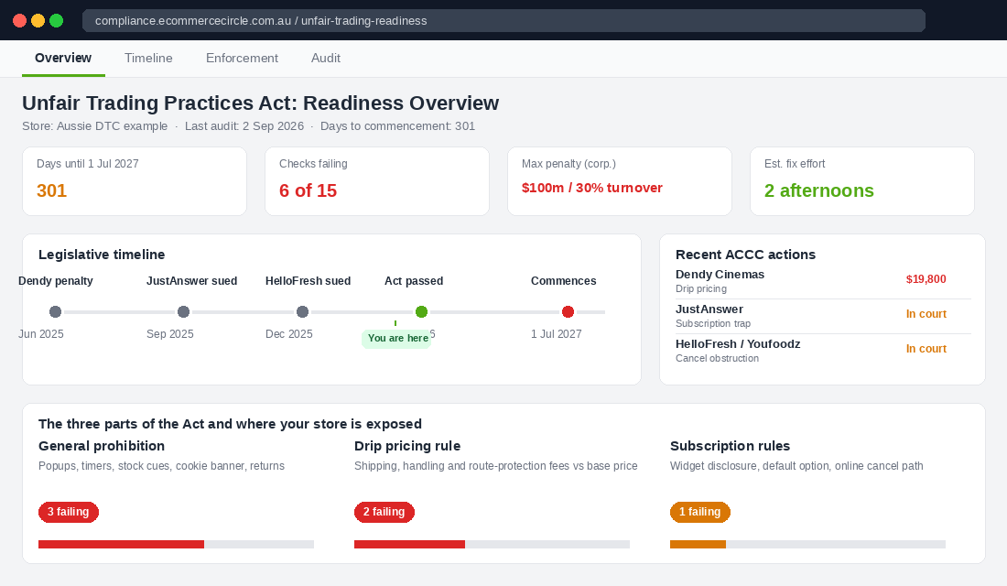Click HelloFresh / Youfoodz 'In court' status
Screen dimensions: 1007x586
click(926, 348)
